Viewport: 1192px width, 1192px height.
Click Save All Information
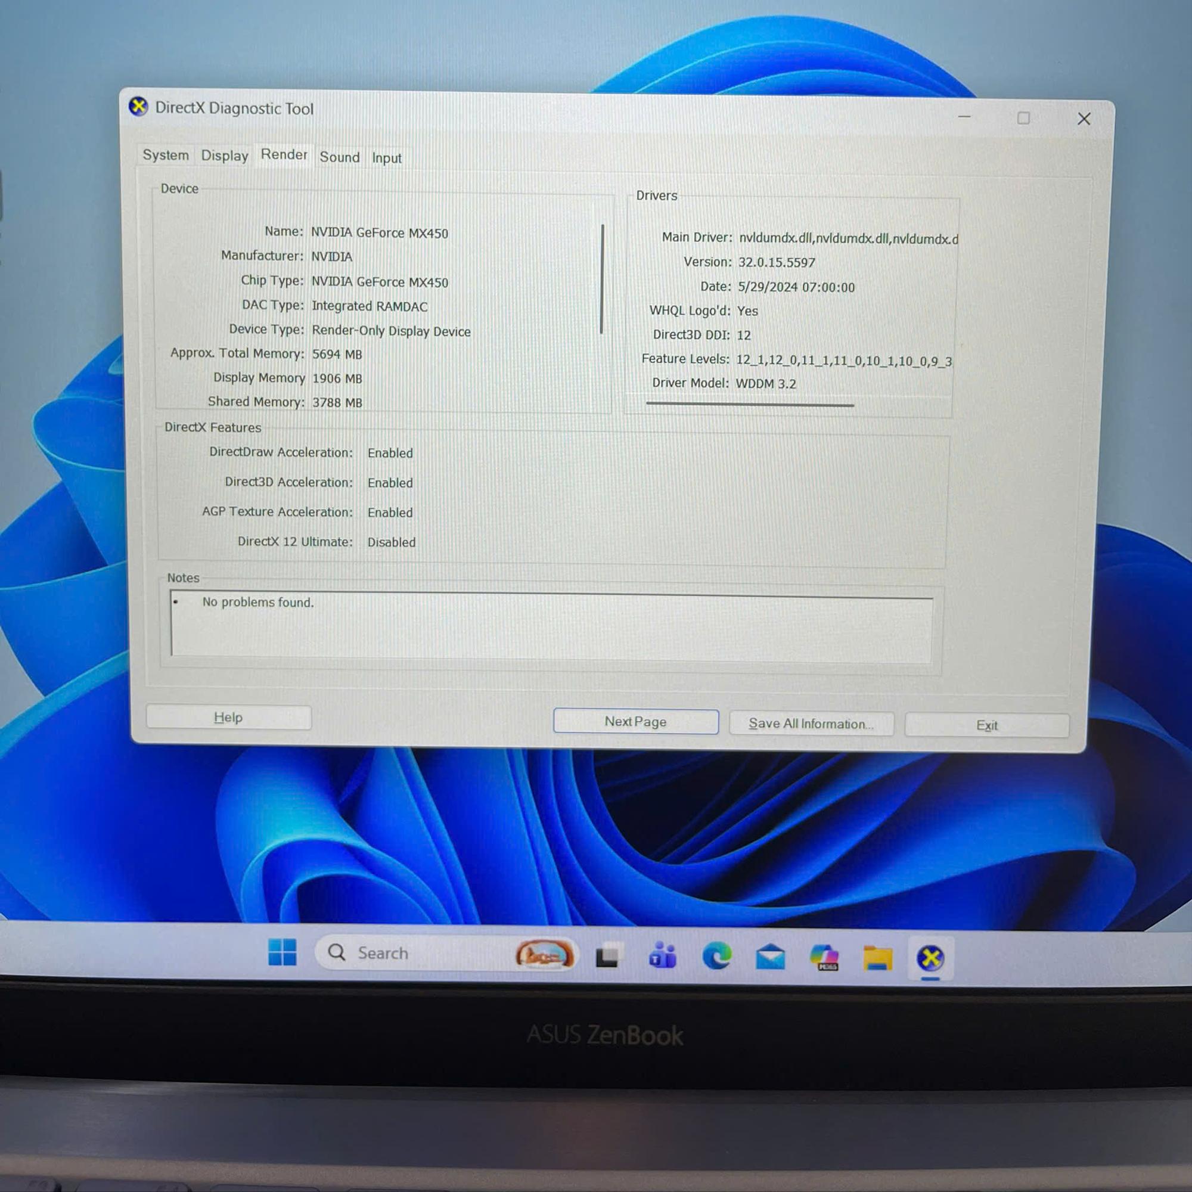pos(811,723)
